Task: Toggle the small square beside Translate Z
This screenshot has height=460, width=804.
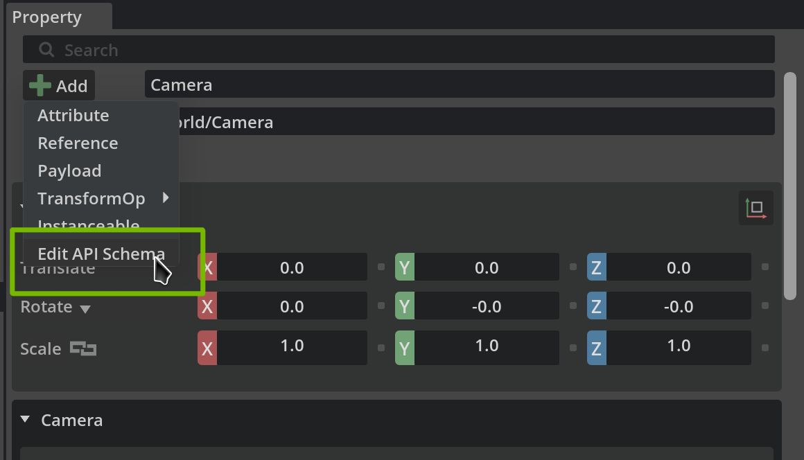Action: click(765, 267)
